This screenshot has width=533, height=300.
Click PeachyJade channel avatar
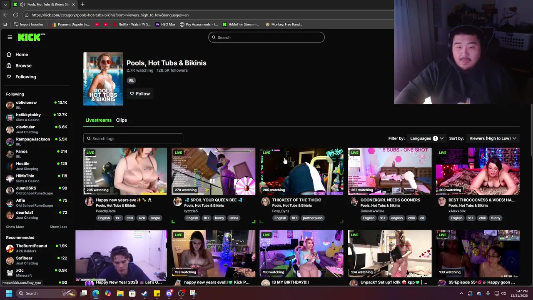89,202
